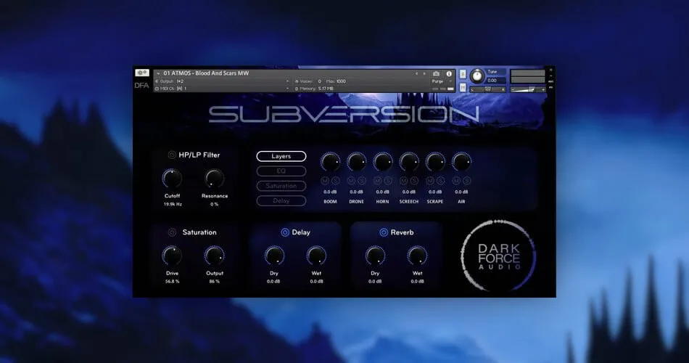Toggle the HP/LP Filter power button
Image resolution: width=689 pixels, height=363 pixels.
coord(172,155)
